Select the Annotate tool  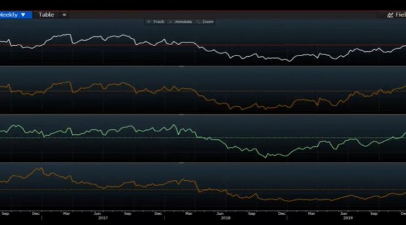(x=181, y=22)
